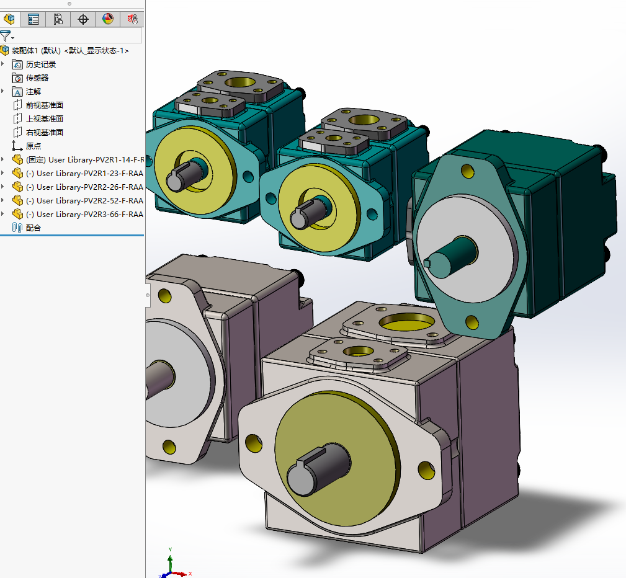Screen dimensions: 626x578
Task: Click the panel collapse handle on the divider
Action: pyautogui.click(x=147, y=295)
